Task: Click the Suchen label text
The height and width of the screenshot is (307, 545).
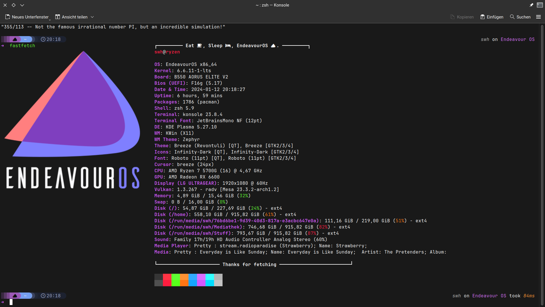Action: click(x=523, y=17)
